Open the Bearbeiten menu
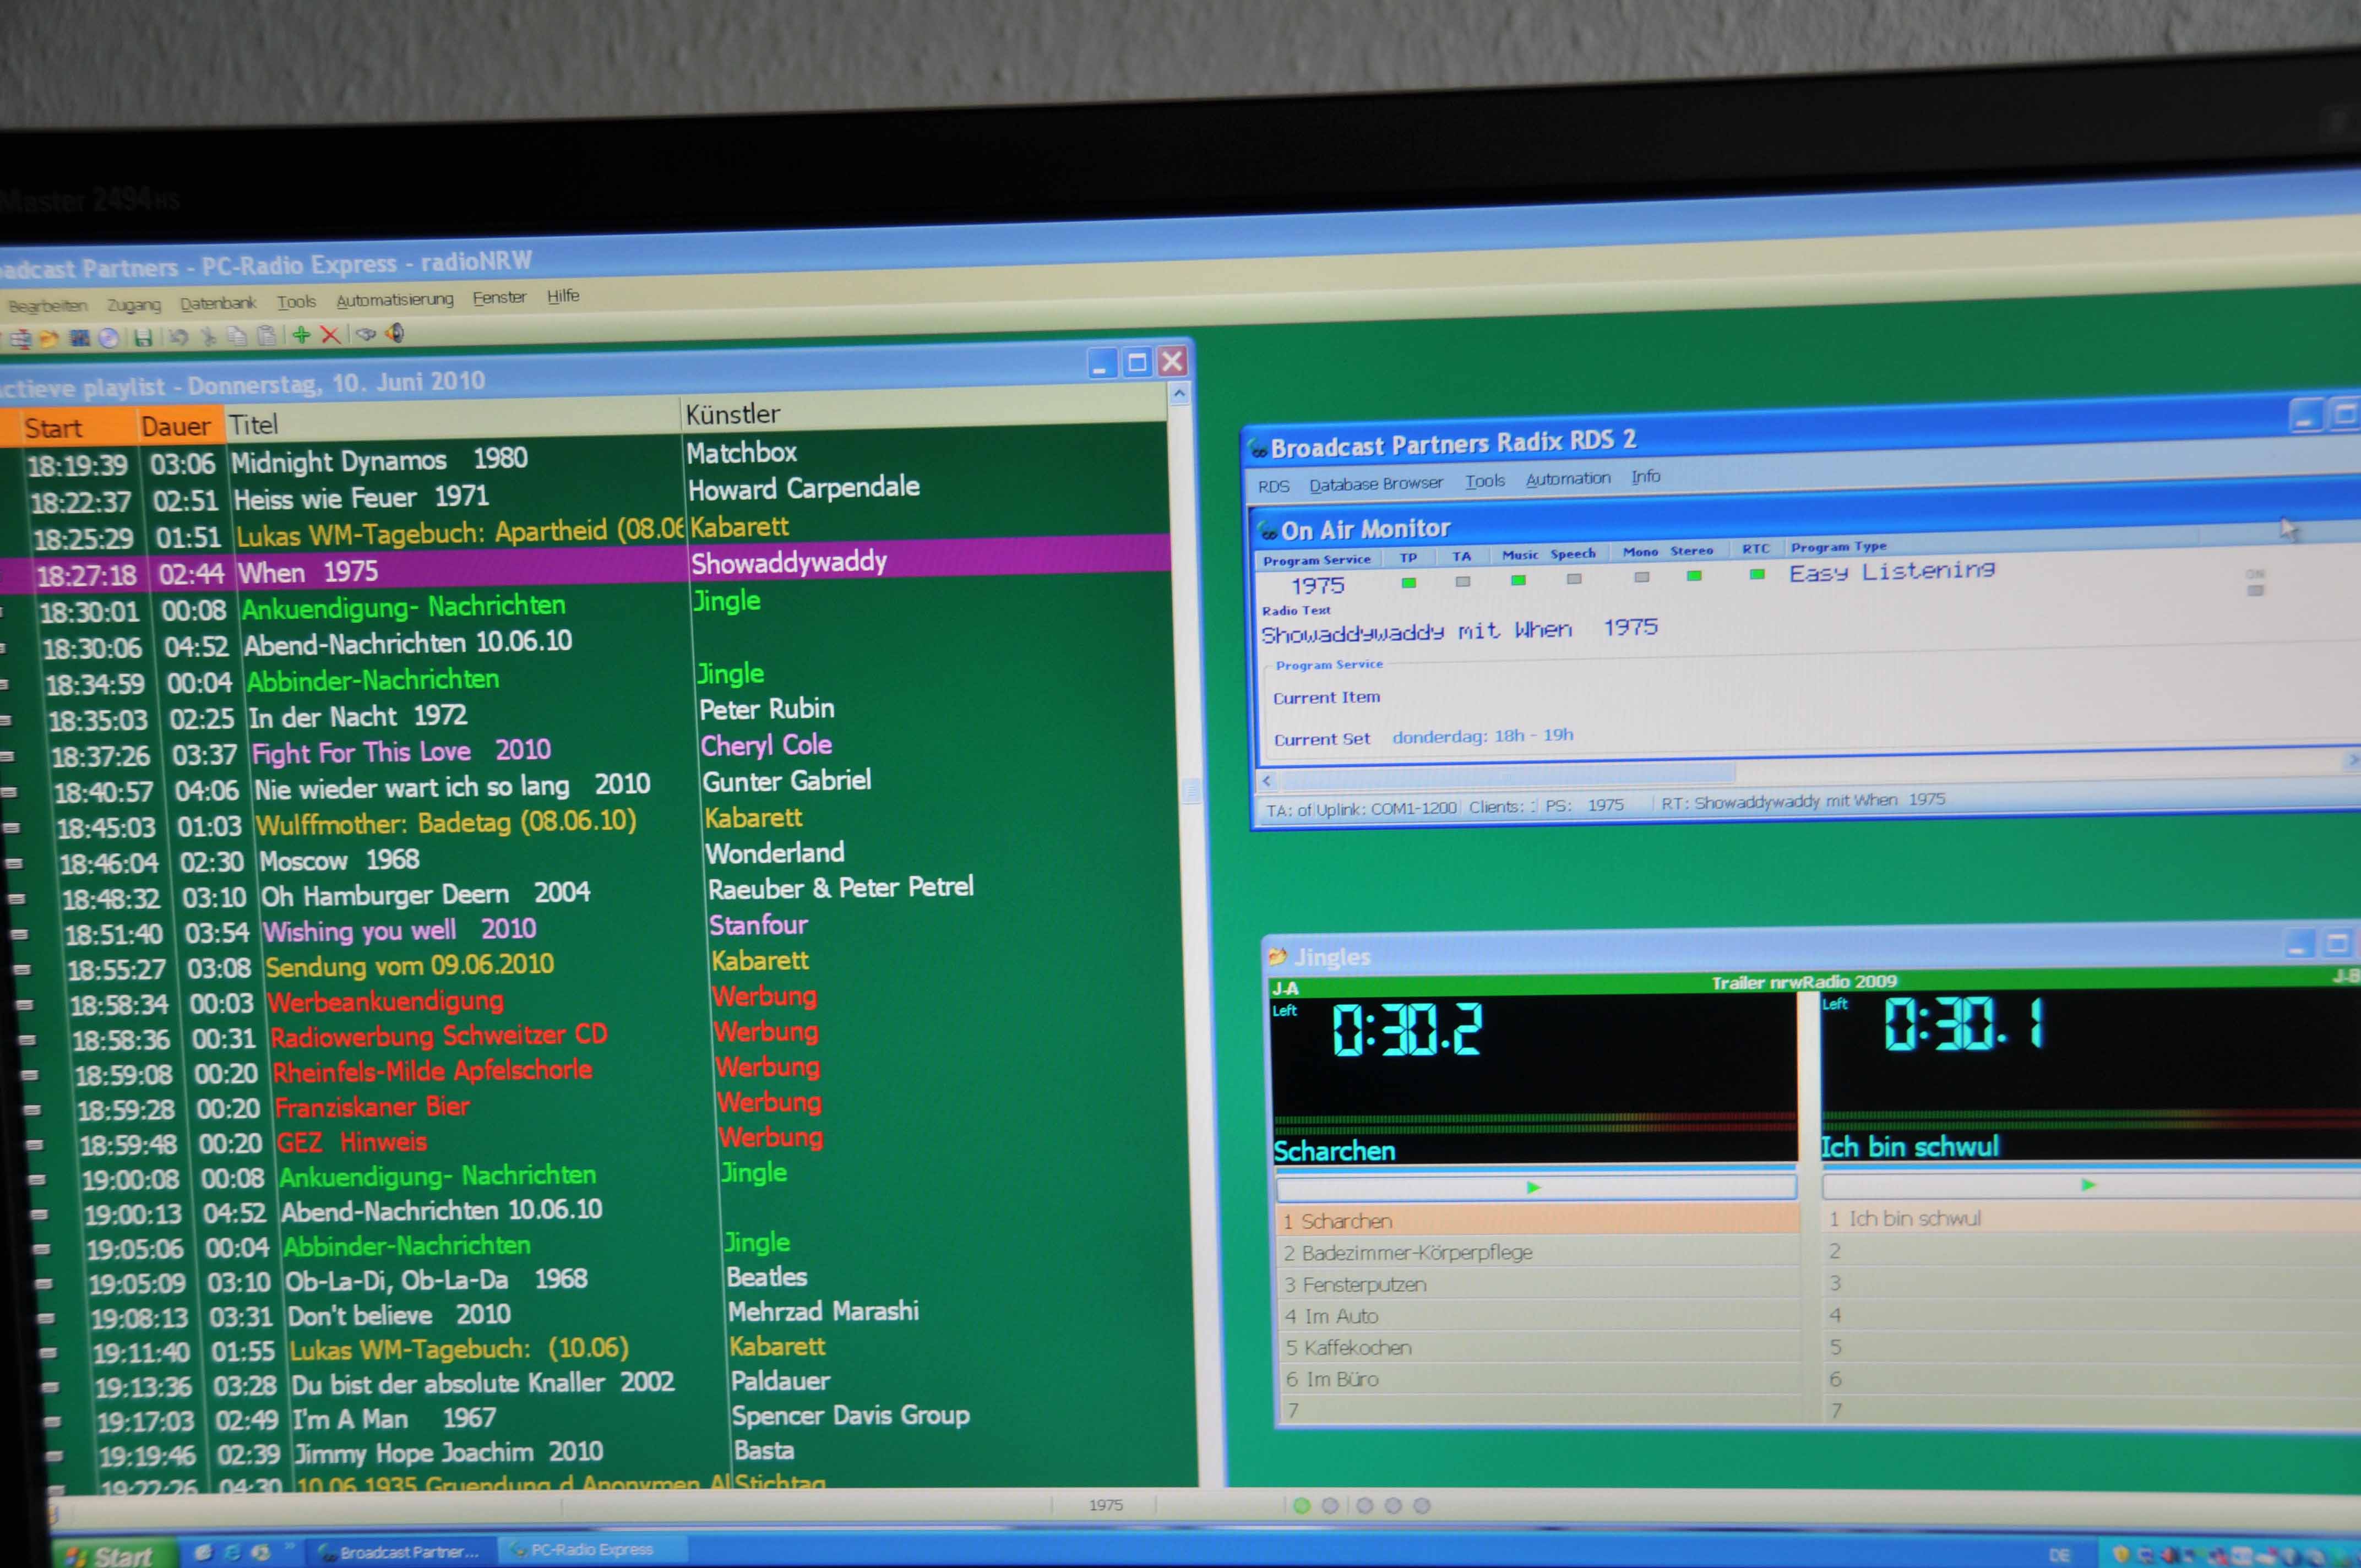 [48, 305]
